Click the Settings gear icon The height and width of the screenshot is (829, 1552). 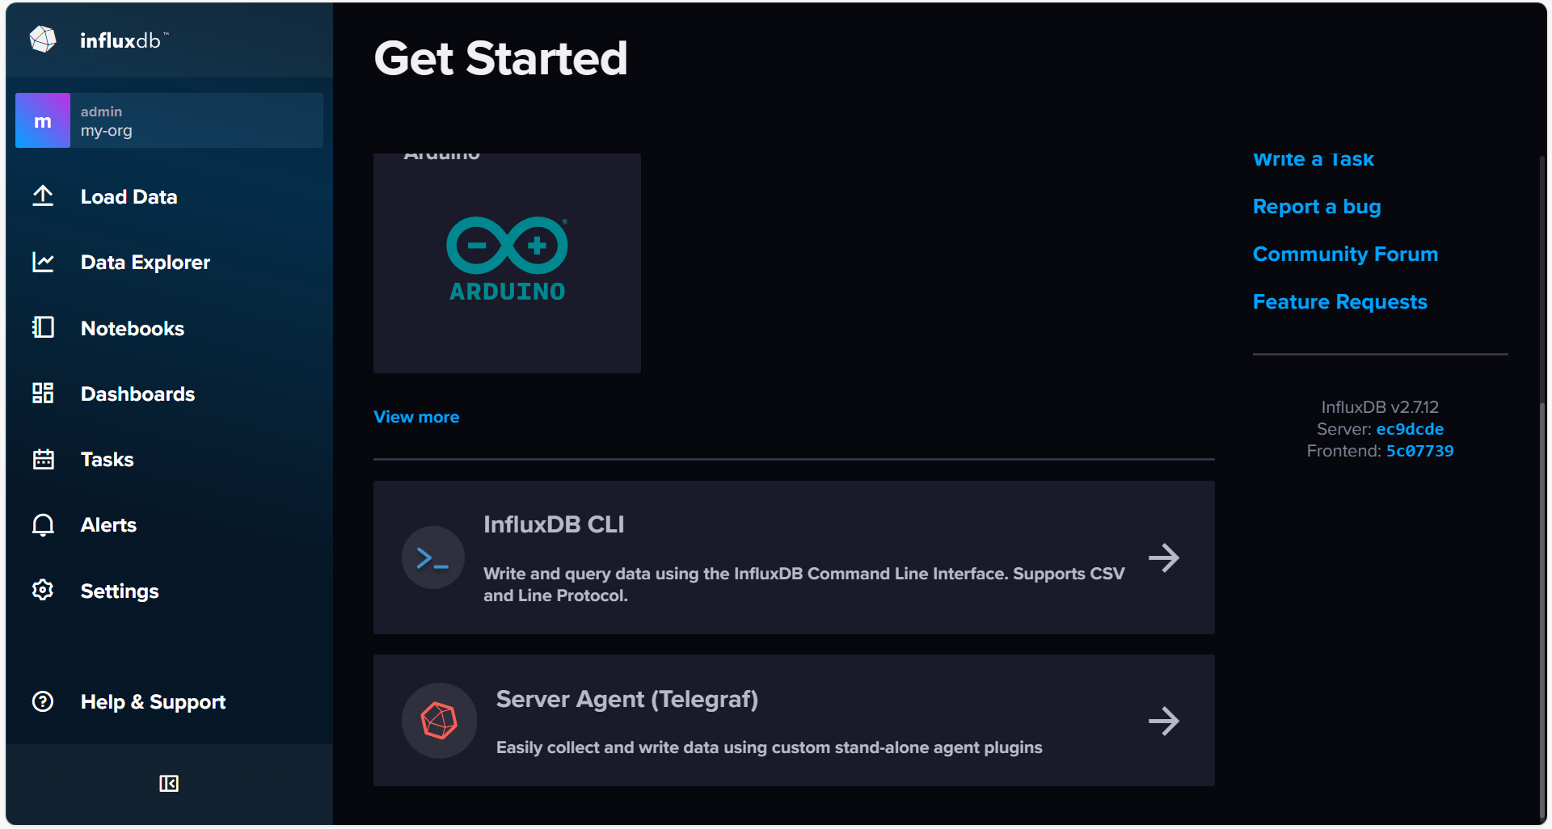point(42,590)
